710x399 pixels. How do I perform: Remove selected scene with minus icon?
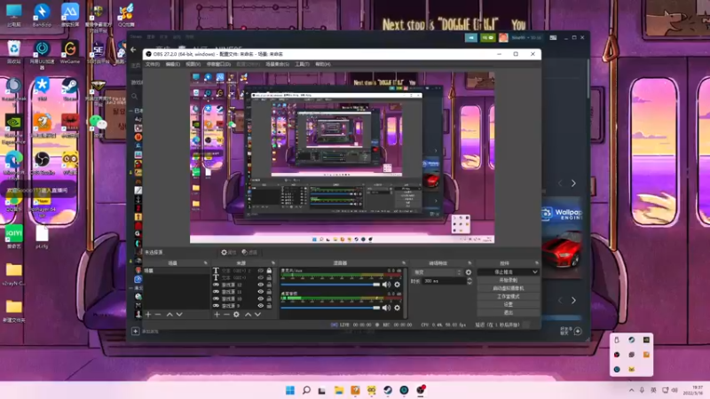coord(158,315)
